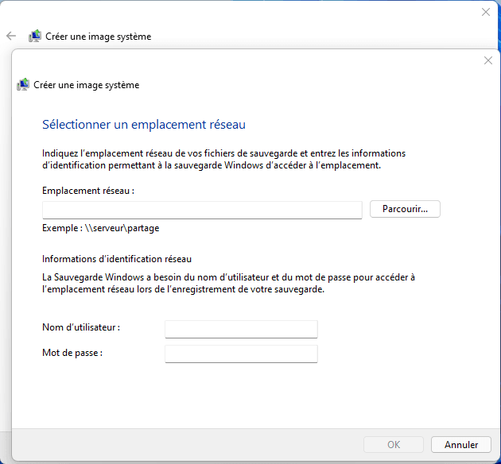The height and width of the screenshot is (464, 501).
Task: Open the Parcourir... browse dialog
Action: click(405, 209)
